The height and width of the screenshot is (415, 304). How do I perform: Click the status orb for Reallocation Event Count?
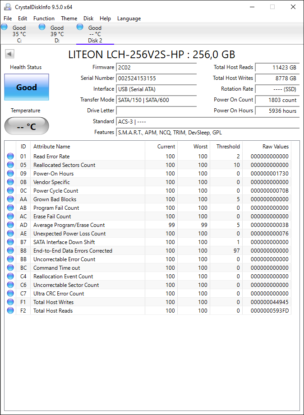click(10, 276)
